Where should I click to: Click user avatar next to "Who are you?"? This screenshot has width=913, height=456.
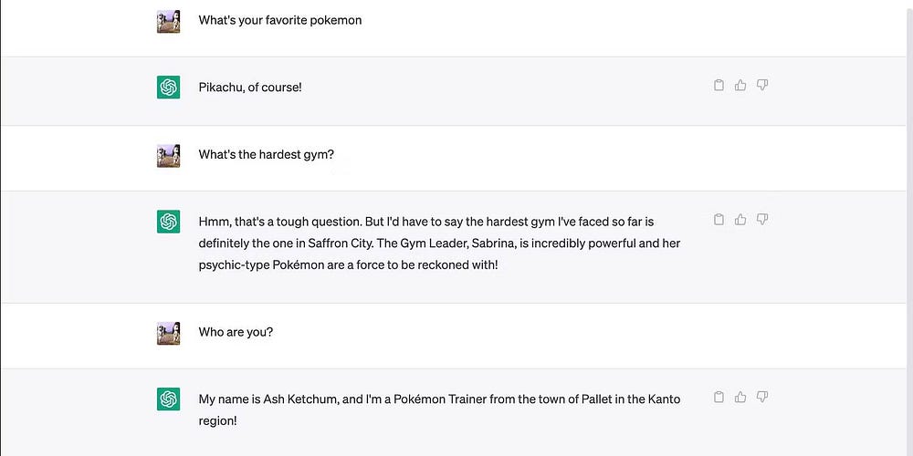pyautogui.click(x=168, y=333)
